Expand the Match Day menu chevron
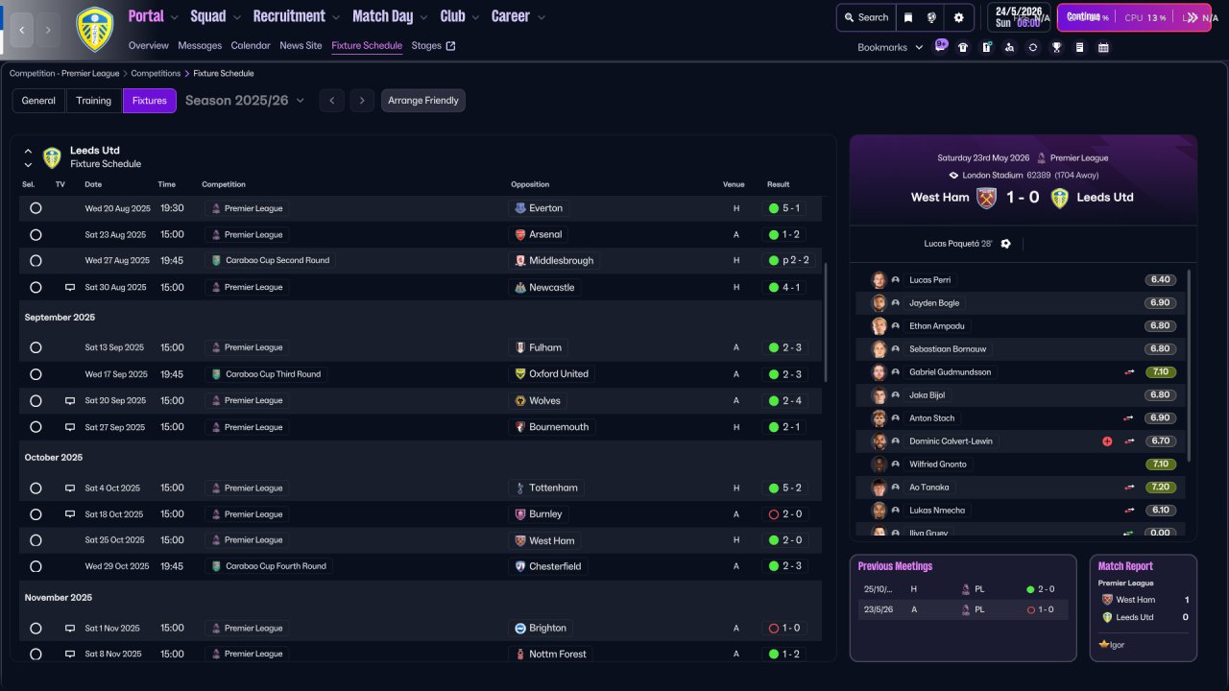 tap(423, 17)
